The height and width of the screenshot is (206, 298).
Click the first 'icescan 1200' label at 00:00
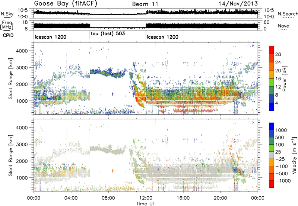(51, 37)
